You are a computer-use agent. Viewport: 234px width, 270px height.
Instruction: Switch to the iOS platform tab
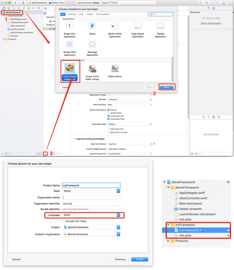[x=63, y=15]
